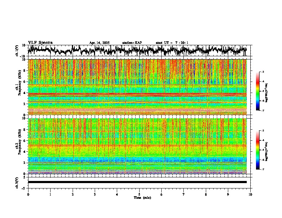Image resolution: width=282 pixels, height=218 pixels.
Task: Click the ch.2 colorbar "log(PSD)" unit label
Action: [x=267, y=151]
